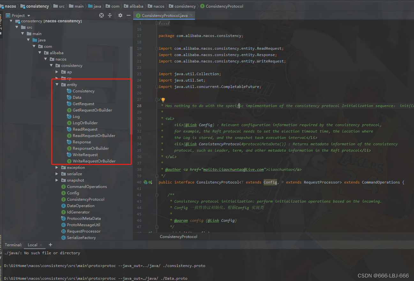This screenshot has width=414, height=281.
Task: Click ConsistencyProtocol in the navigation breadcrumb
Action: (224, 6)
